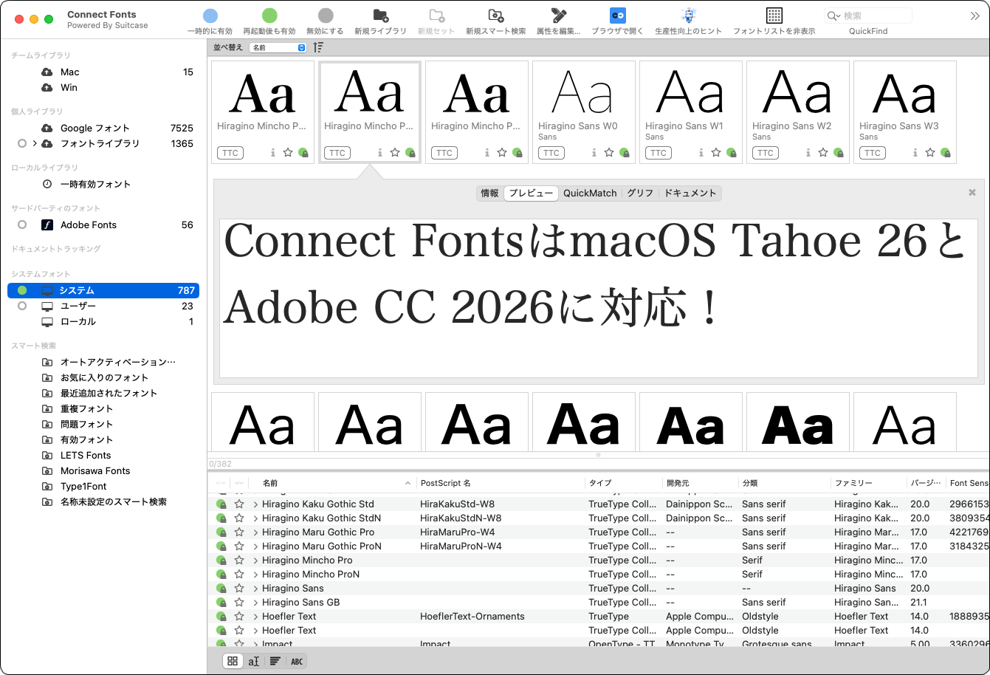
Task: Expand the Hiragino Sans GB row
Action: tap(255, 603)
